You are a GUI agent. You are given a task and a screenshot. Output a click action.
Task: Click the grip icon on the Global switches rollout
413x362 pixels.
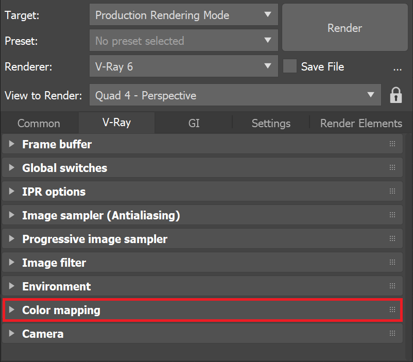pos(392,167)
